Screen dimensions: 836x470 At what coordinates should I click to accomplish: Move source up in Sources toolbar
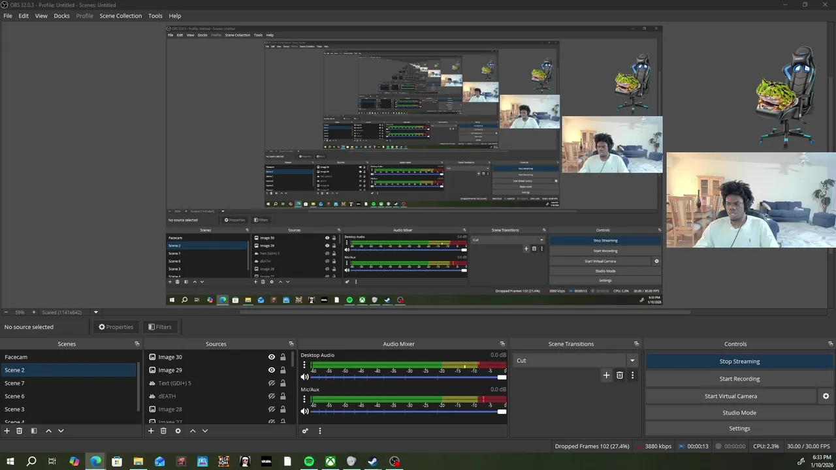pos(193,431)
